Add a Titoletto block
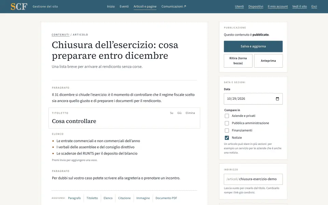Image resolution: width=328 pixels, height=205 pixels. (x=92, y=198)
